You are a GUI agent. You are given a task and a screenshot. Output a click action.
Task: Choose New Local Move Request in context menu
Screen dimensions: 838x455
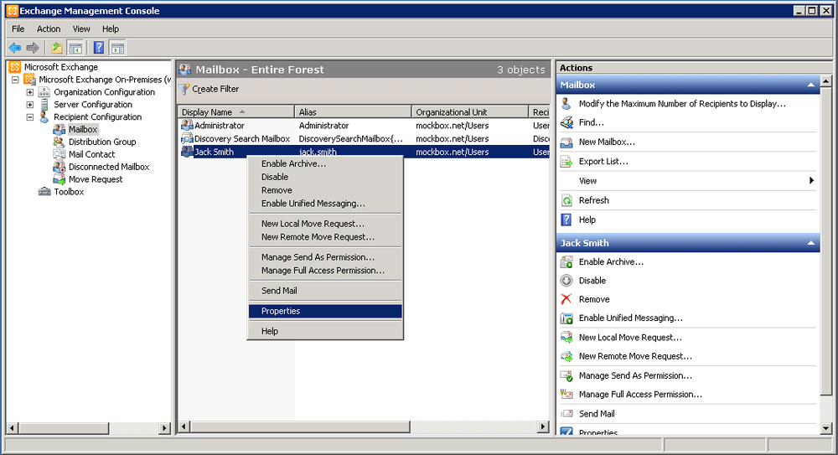(x=325, y=224)
